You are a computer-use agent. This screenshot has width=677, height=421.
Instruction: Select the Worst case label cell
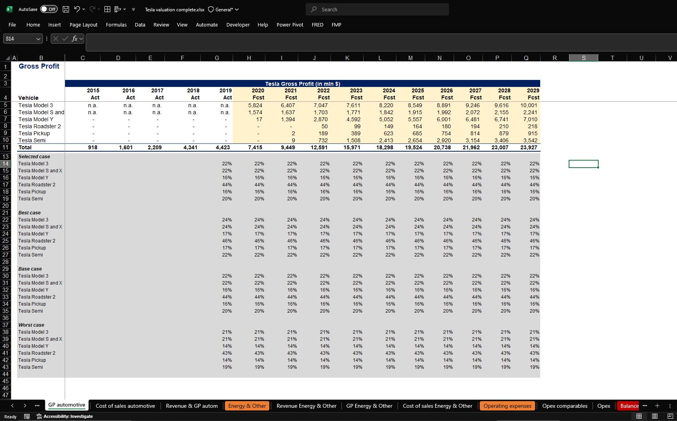click(41, 325)
